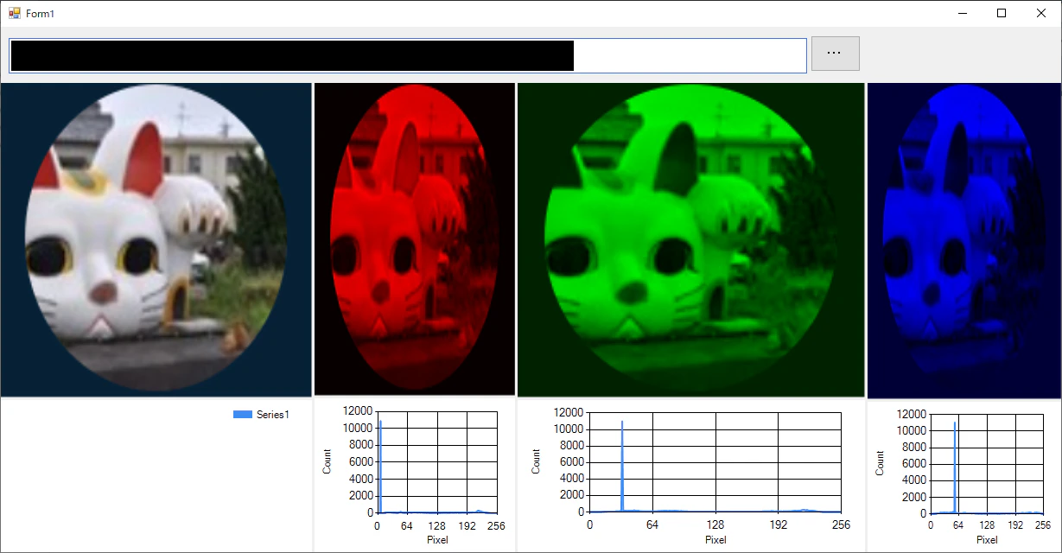Click the Count axis label of green histogram
Viewport: 1062px width, 553px height.
[536, 461]
